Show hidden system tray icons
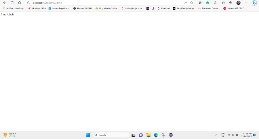 click(x=216, y=135)
